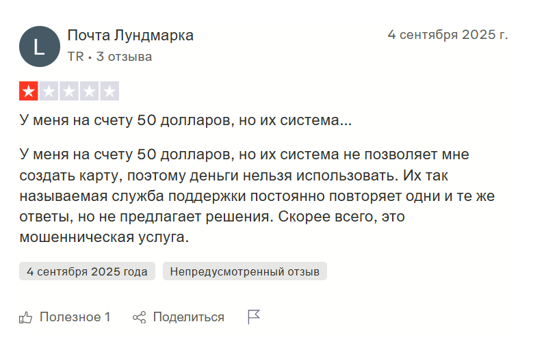Click the "4 сентября 2025 года" tag

pyautogui.click(x=87, y=271)
